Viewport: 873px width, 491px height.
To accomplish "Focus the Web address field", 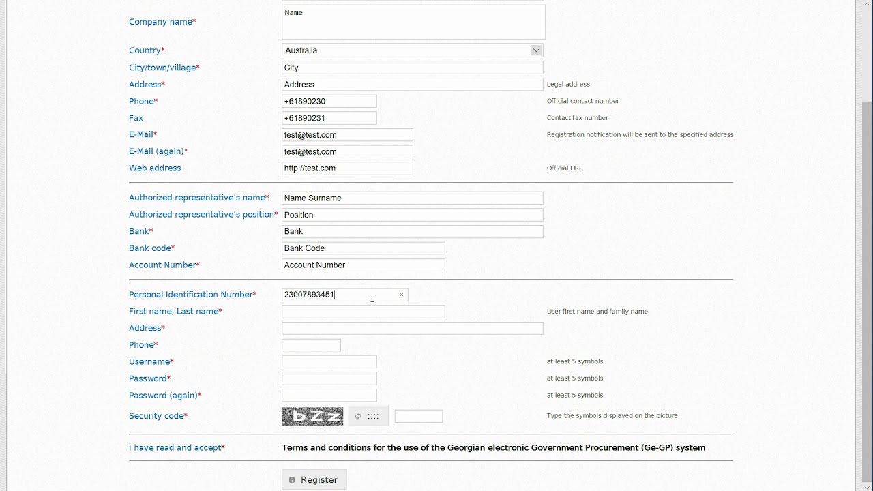I will click(x=347, y=168).
